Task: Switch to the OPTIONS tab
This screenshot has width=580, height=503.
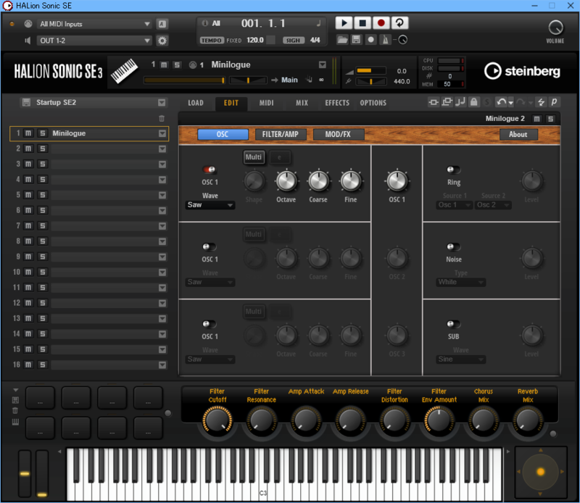Action: [373, 103]
